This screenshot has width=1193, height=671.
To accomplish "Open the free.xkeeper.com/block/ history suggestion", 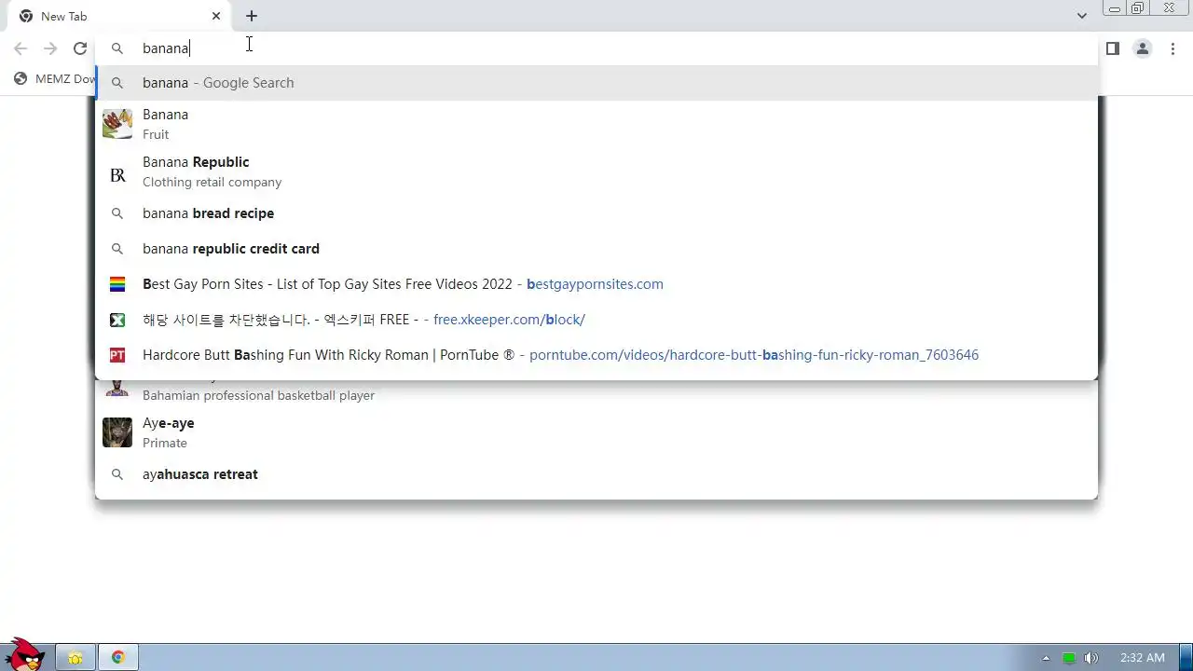I will (596, 320).
